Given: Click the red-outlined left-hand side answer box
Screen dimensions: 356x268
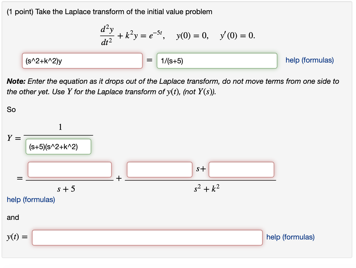Looking at the screenshot, I should [82, 61].
